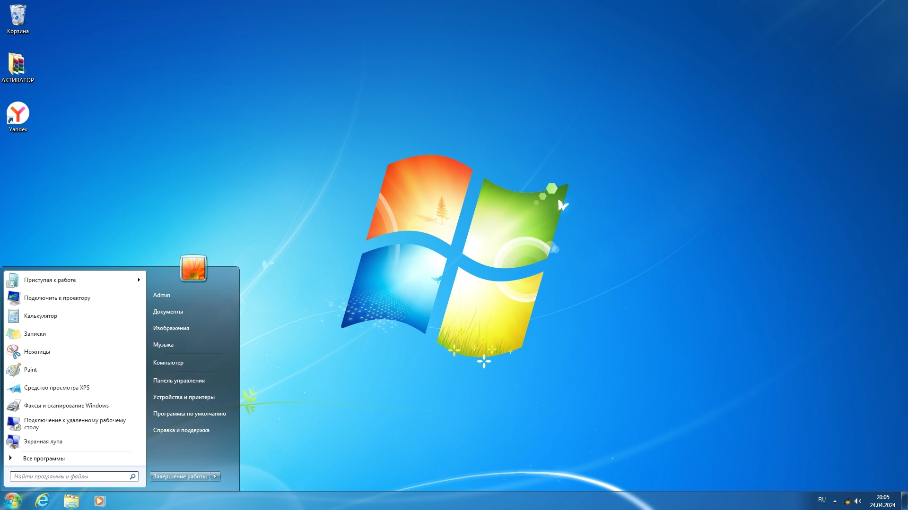Open Документы from the Start menu
Screen dimensions: 908x510
pyautogui.click(x=168, y=311)
